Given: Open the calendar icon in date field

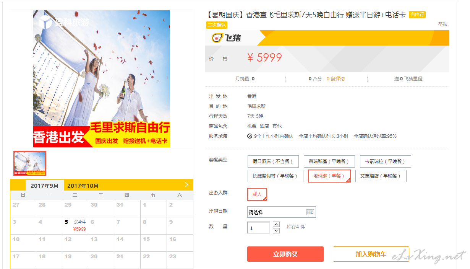Looking at the screenshot, I should [310, 212].
